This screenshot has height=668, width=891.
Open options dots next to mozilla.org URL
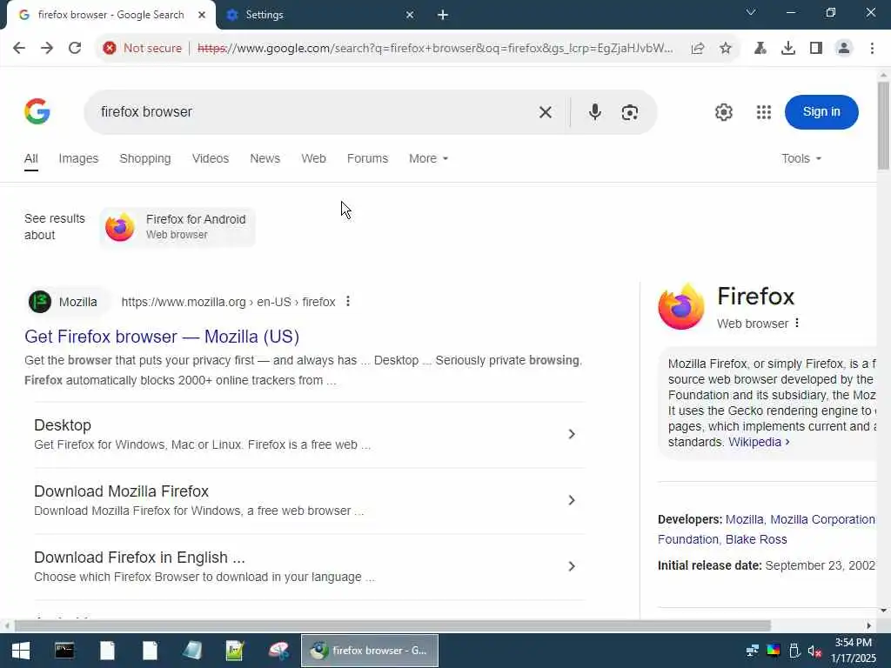(x=348, y=302)
